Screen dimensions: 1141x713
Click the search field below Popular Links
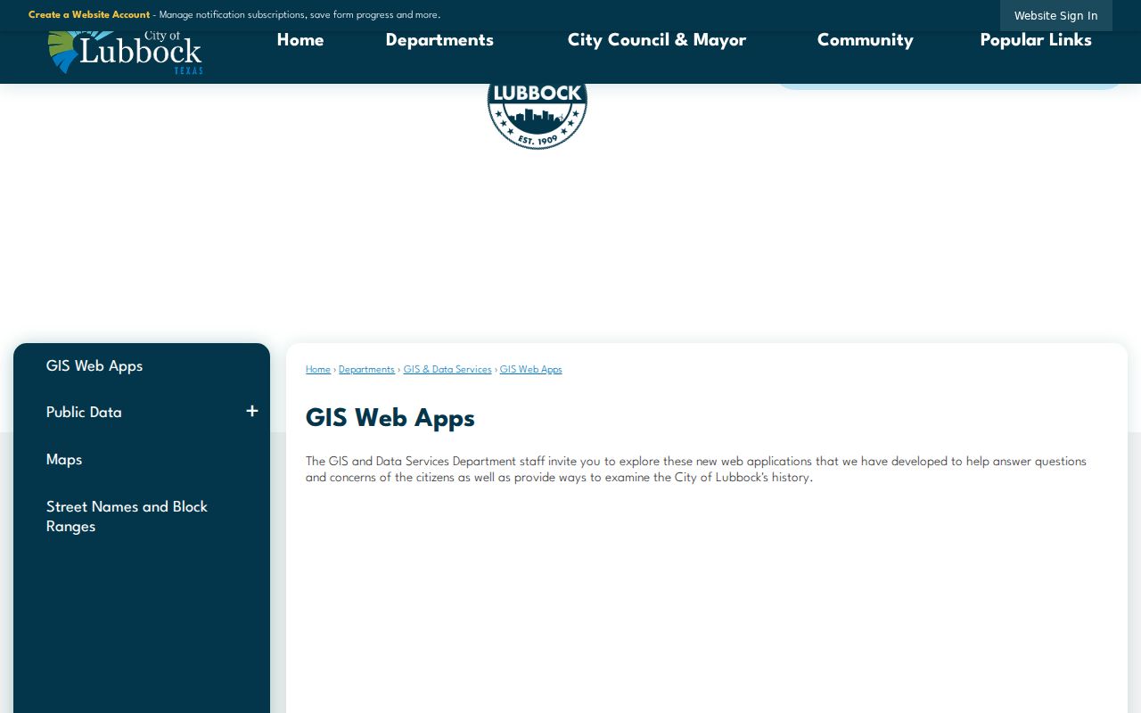(x=949, y=86)
